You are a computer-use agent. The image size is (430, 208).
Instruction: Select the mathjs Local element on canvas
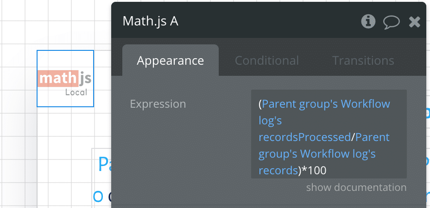65,79
